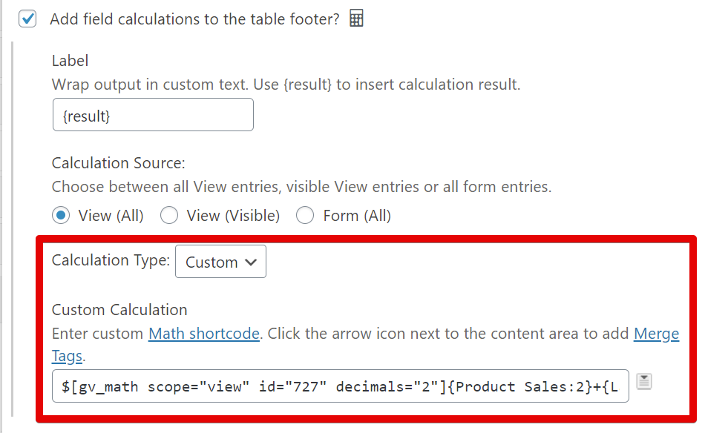Click into the gv_math Custom Calculation input

coord(341,386)
